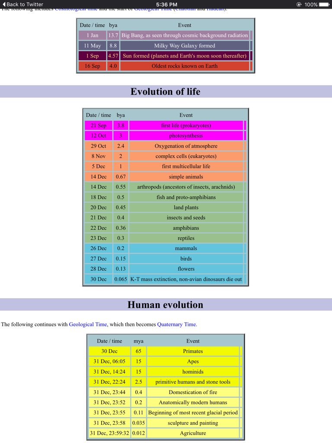Image resolution: width=332 pixels, height=443 pixels.
Task: Select the birds cell
Action: point(186,259)
